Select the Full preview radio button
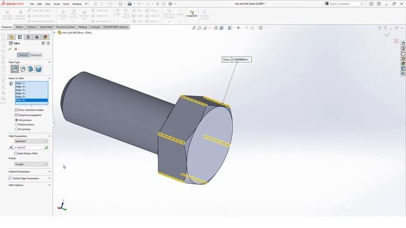The height and width of the screenshot is (228, 406). tap(16, 120)
